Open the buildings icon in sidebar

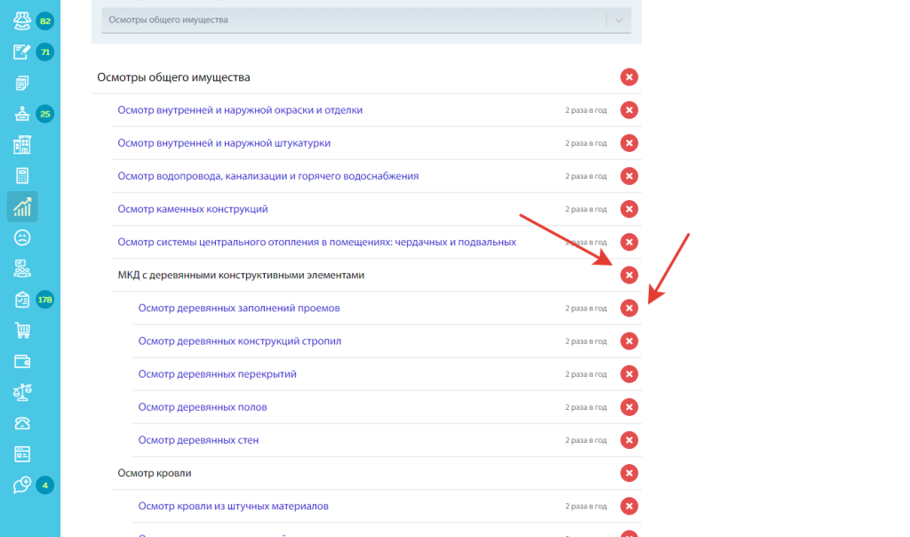click(x=22, y=145)
